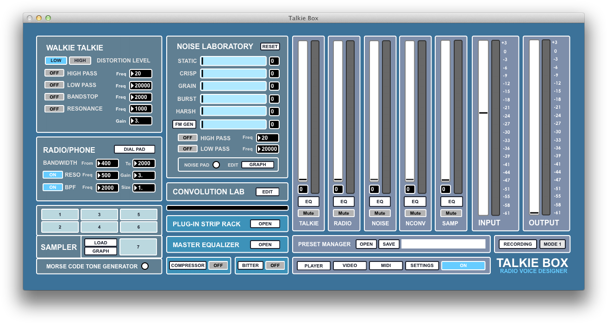Image resolution: width=607 pixels, height=323 pixels.
Task: Save the current preset in Preset Manager
Action: click(388, 244)
